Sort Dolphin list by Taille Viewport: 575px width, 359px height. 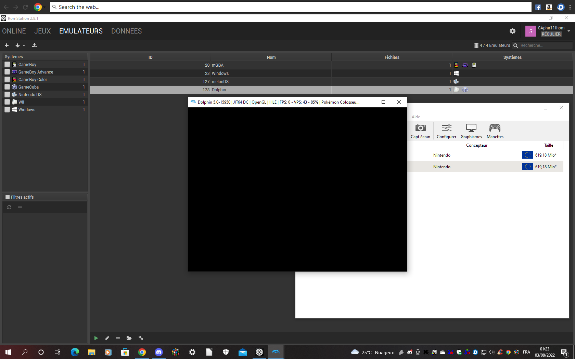tap(549, 145)
